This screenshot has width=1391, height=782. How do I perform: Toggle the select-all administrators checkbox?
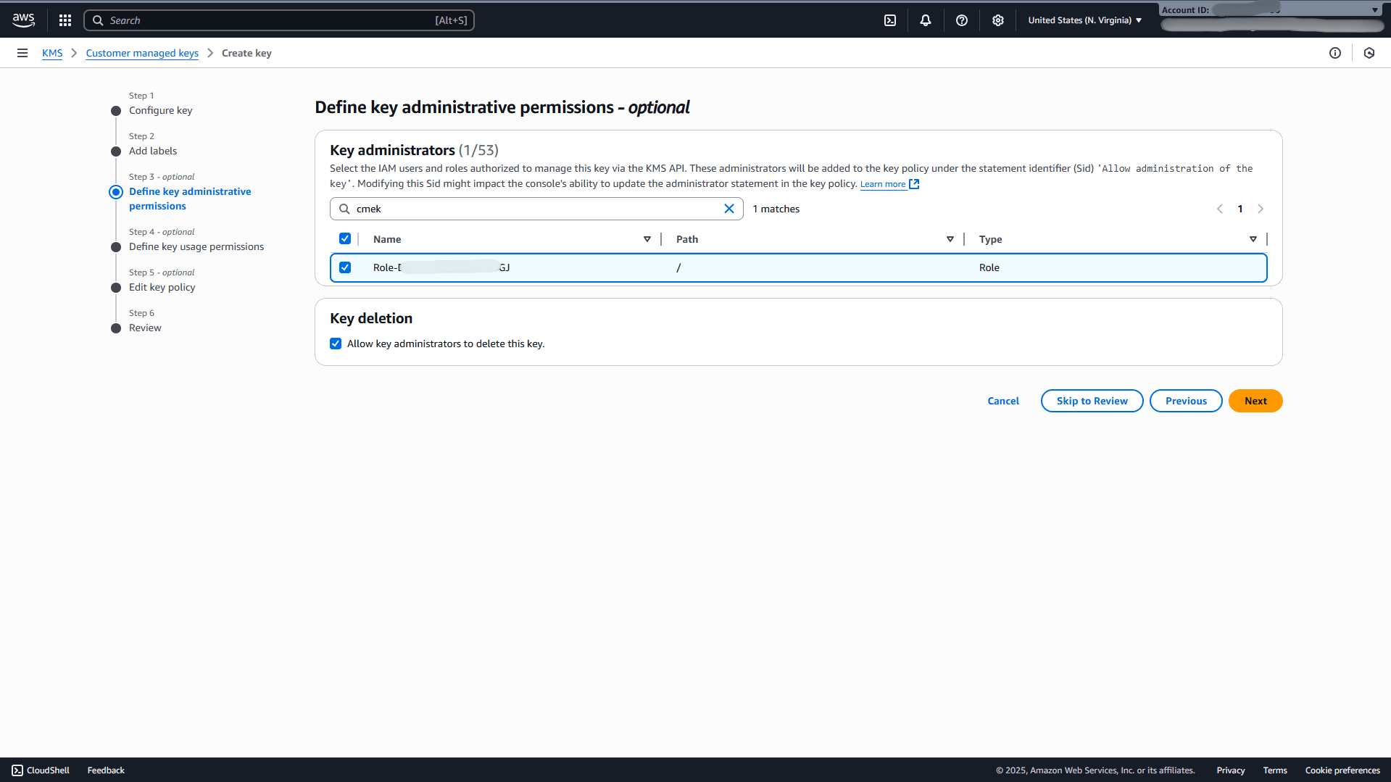click(345, 238)
